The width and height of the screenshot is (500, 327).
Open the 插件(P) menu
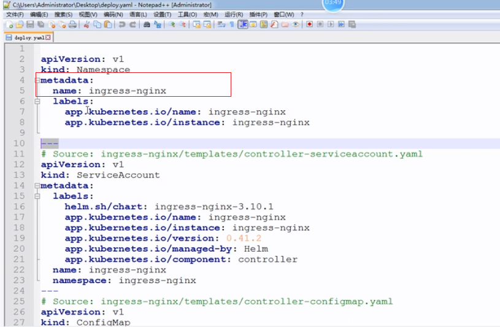[x=258, y=15]
